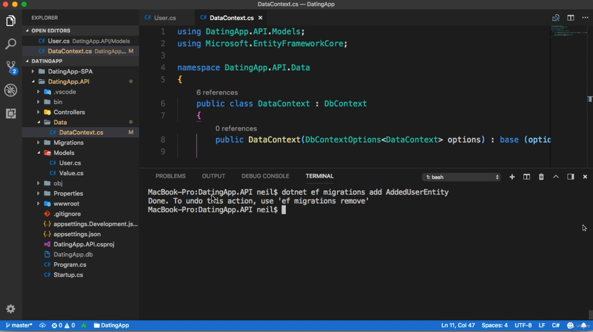This screenshot has height=332, width=593.
Task: Close the DataContext.cs tab
Action: pyautogui.click(x=260, y=18)
